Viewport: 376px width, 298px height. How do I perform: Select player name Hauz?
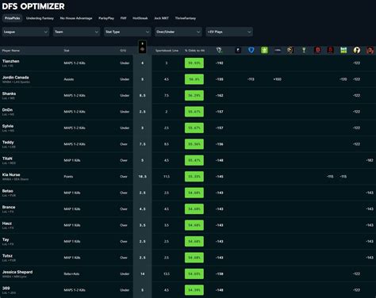[x=7, y=223]
